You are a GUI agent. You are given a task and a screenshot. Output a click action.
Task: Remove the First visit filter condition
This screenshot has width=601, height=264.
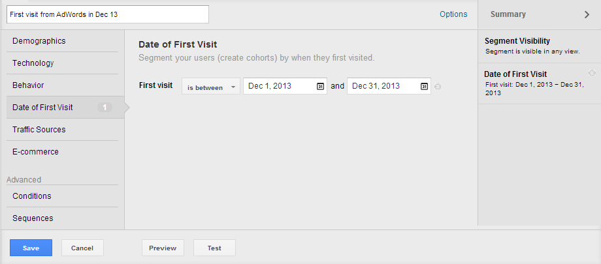coord(438,87)
